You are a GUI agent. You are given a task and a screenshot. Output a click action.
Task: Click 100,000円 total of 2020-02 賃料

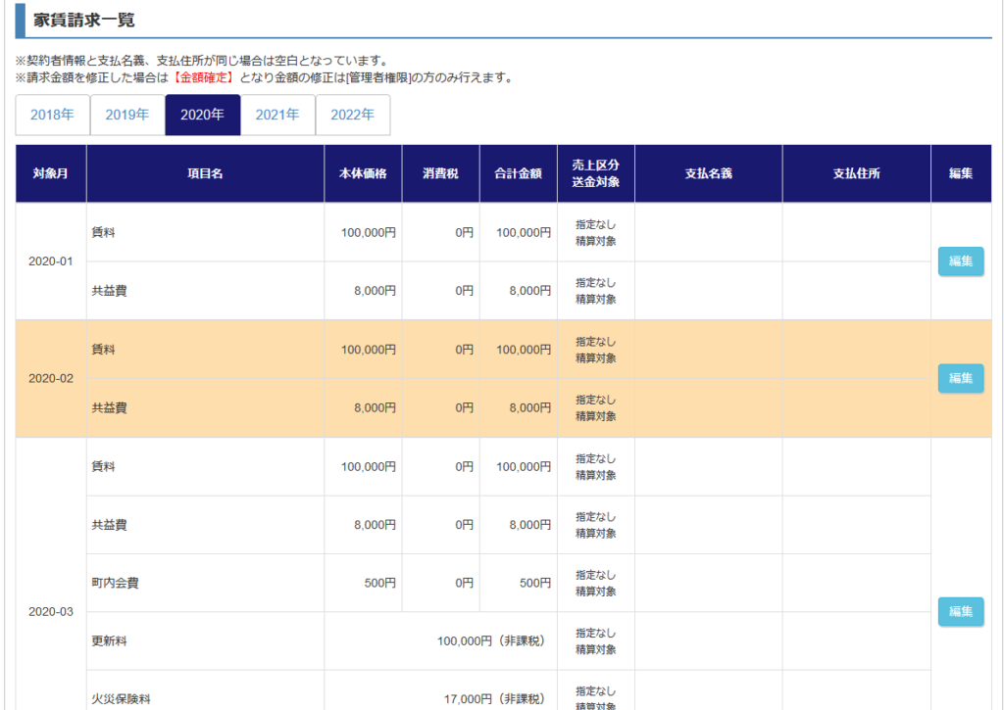click(x=524, y=350)
